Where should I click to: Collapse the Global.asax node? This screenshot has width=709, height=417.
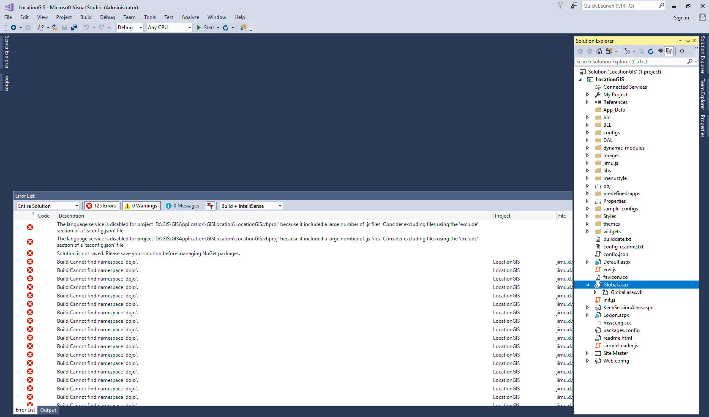[x=587, y=285]
